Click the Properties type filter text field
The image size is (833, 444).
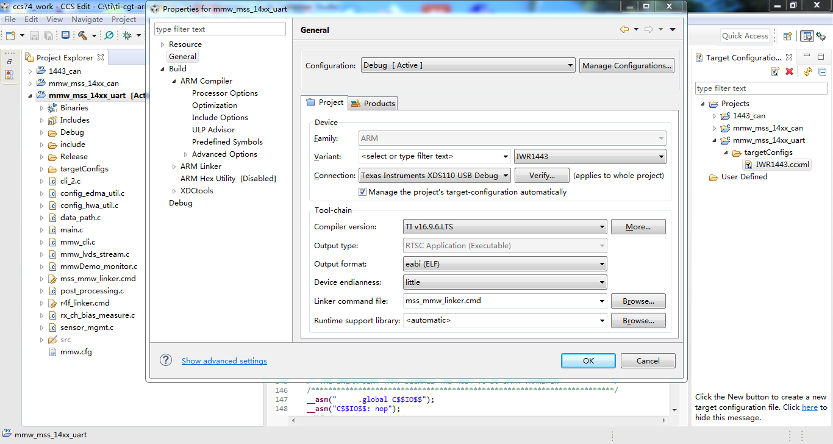(x=220, y=29)
